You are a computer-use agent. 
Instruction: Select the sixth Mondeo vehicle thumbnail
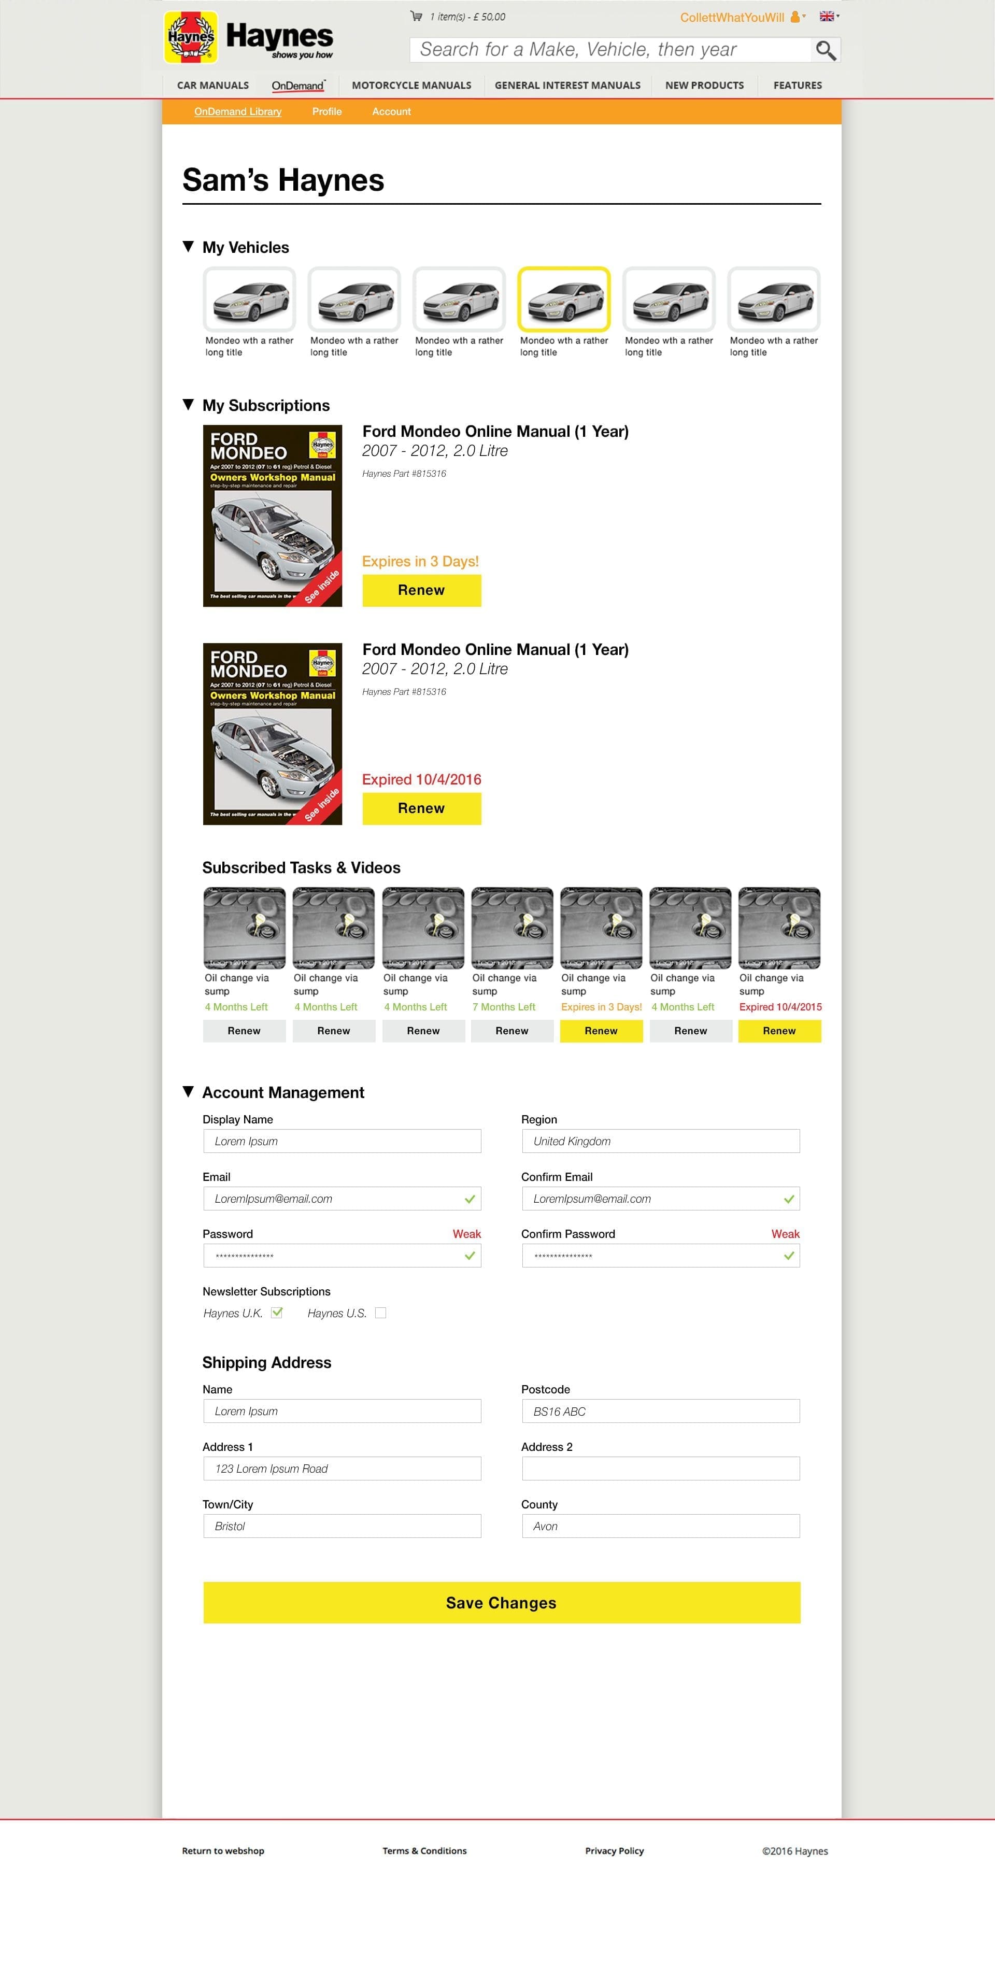(x=774, y=298)
